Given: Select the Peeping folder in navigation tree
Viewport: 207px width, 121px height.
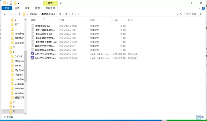Looking at the screenshot, I should pos(19,34).
